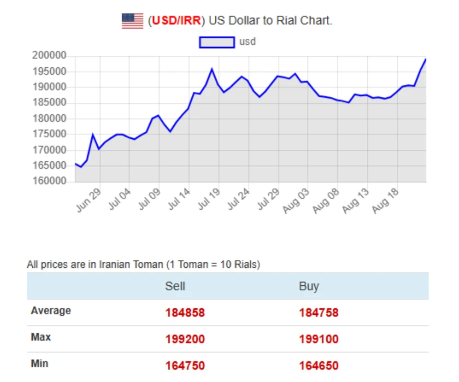Select the Max sell value 199200
Image resolution: width=459 pixels, height=382 pixels.
point(185,339)
